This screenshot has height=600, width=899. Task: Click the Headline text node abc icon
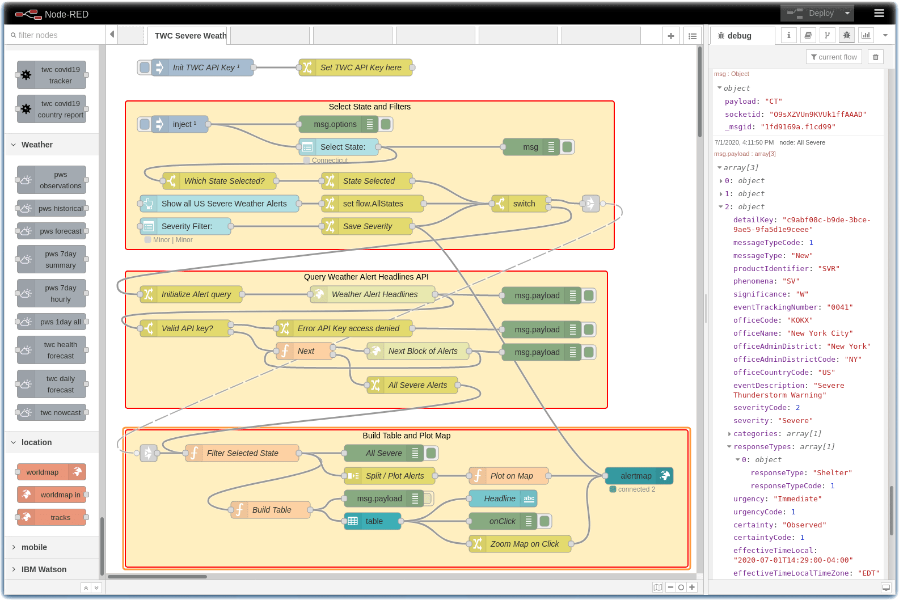pyautogui.click(x=529, y=498)
